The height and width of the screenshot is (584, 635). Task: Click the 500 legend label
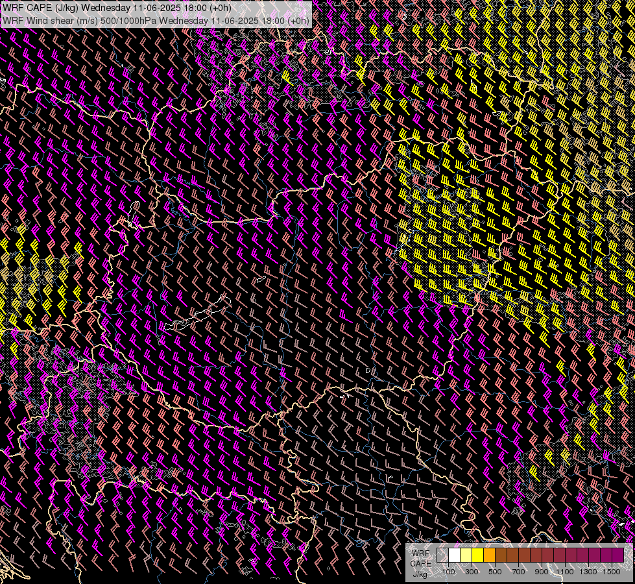pyautogui.click(x=495, y=572)
